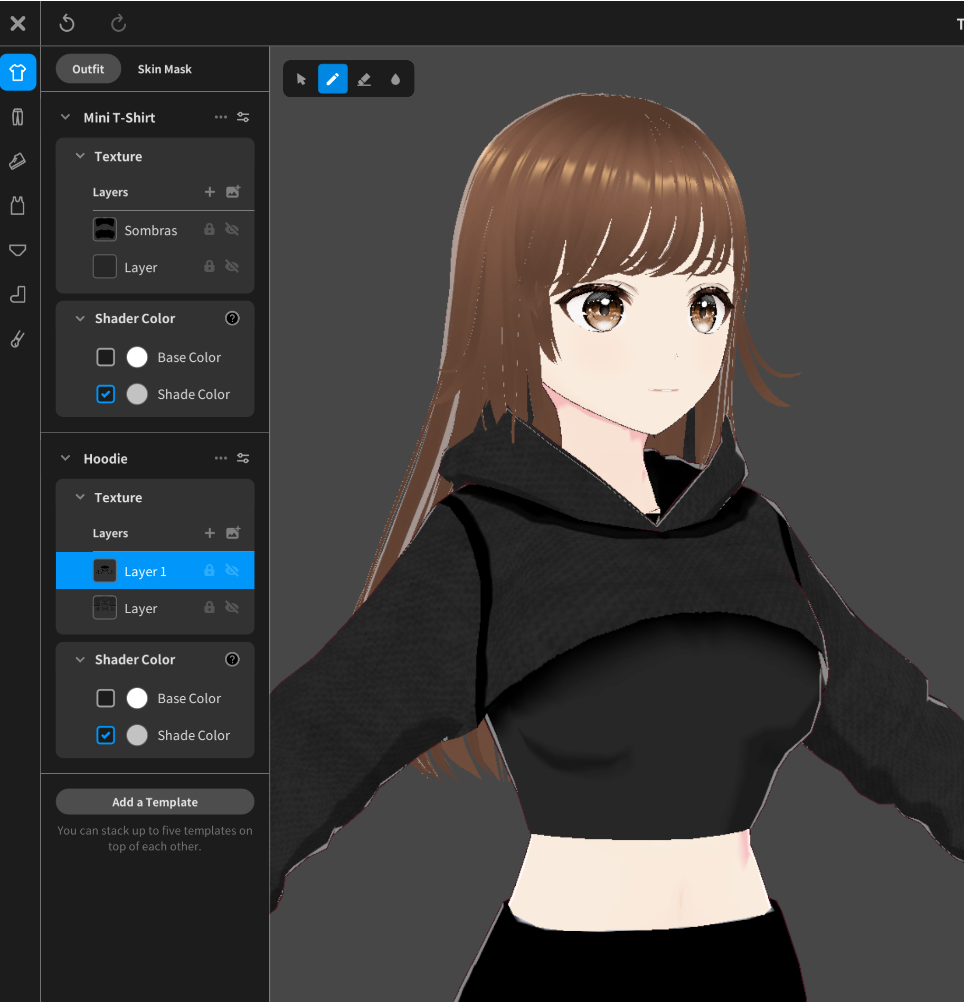964x1002 pixels.
Task: Collapse the Hoodie section
Action: tap(65, 458)
